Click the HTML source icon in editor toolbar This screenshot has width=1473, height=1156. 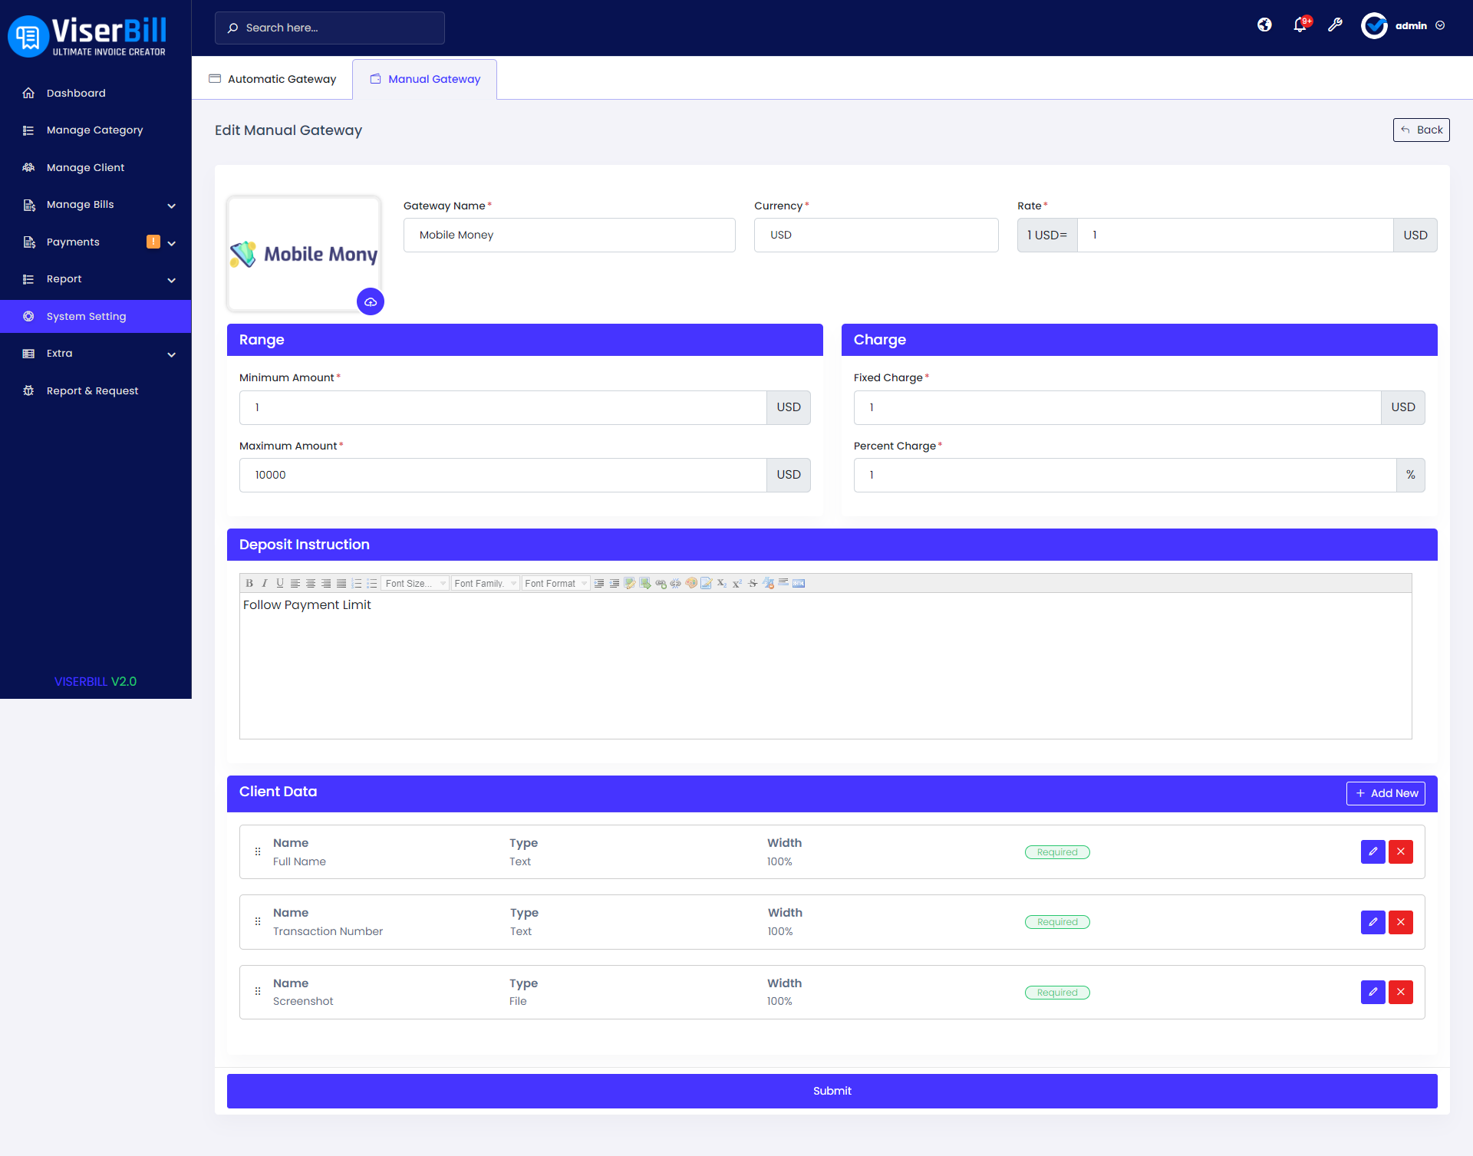(799, 584)
